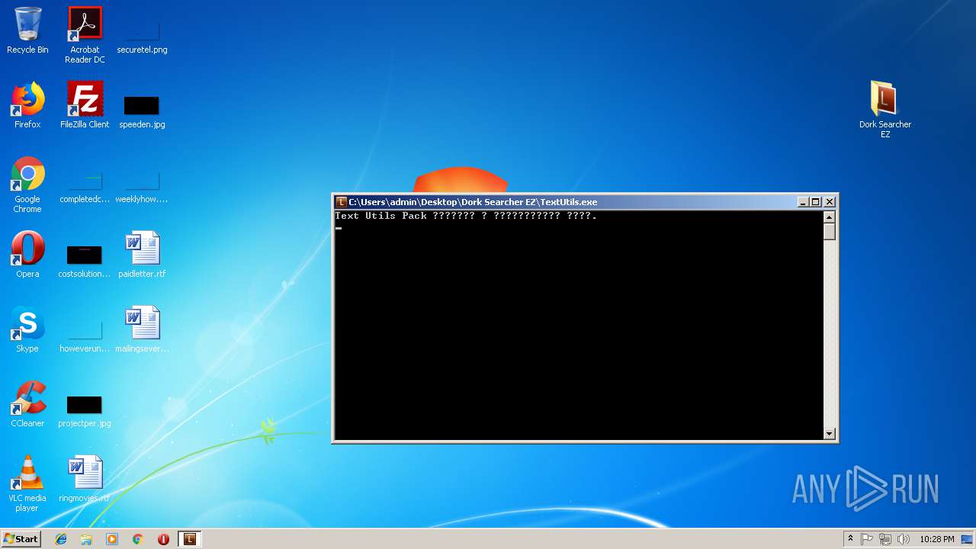This screenshot has width=976, height=549.
Task: Launch Acrobat Reader DC shortcut
Action: pyautogui.click(x=85, y=35)
